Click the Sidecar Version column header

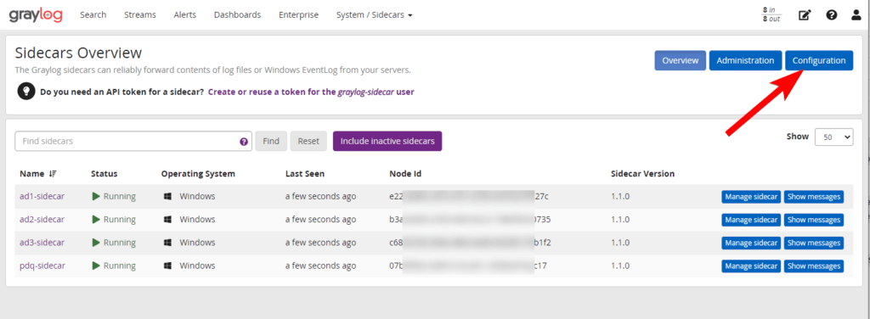(x=642, y=174)
